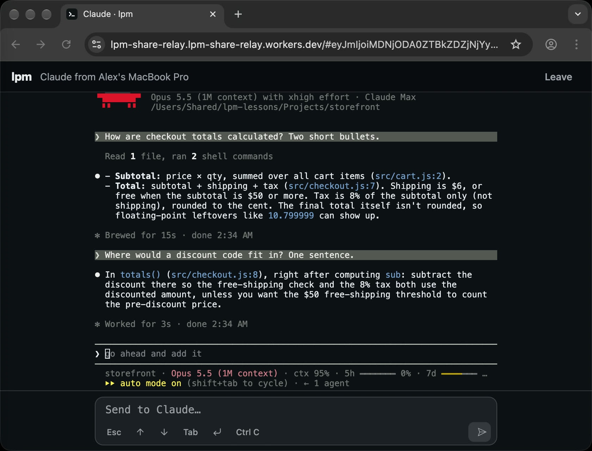Click the 'auto mode on' status text

tap(151, 383)
